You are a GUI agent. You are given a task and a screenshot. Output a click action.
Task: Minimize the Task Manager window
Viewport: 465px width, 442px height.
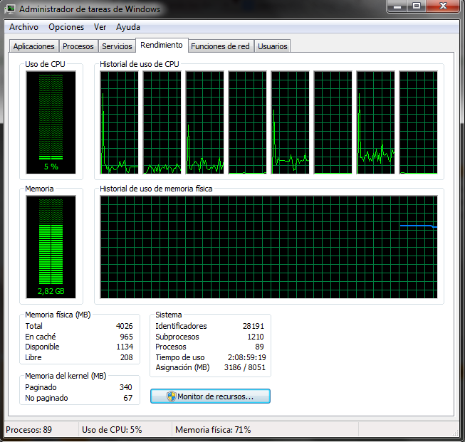pyautogui.click(x=397, y=6)
